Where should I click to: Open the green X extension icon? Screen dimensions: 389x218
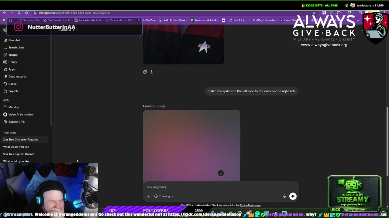[331, 13]
